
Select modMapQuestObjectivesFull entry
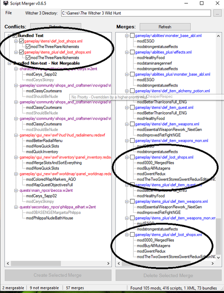click(x=49, y=185)
